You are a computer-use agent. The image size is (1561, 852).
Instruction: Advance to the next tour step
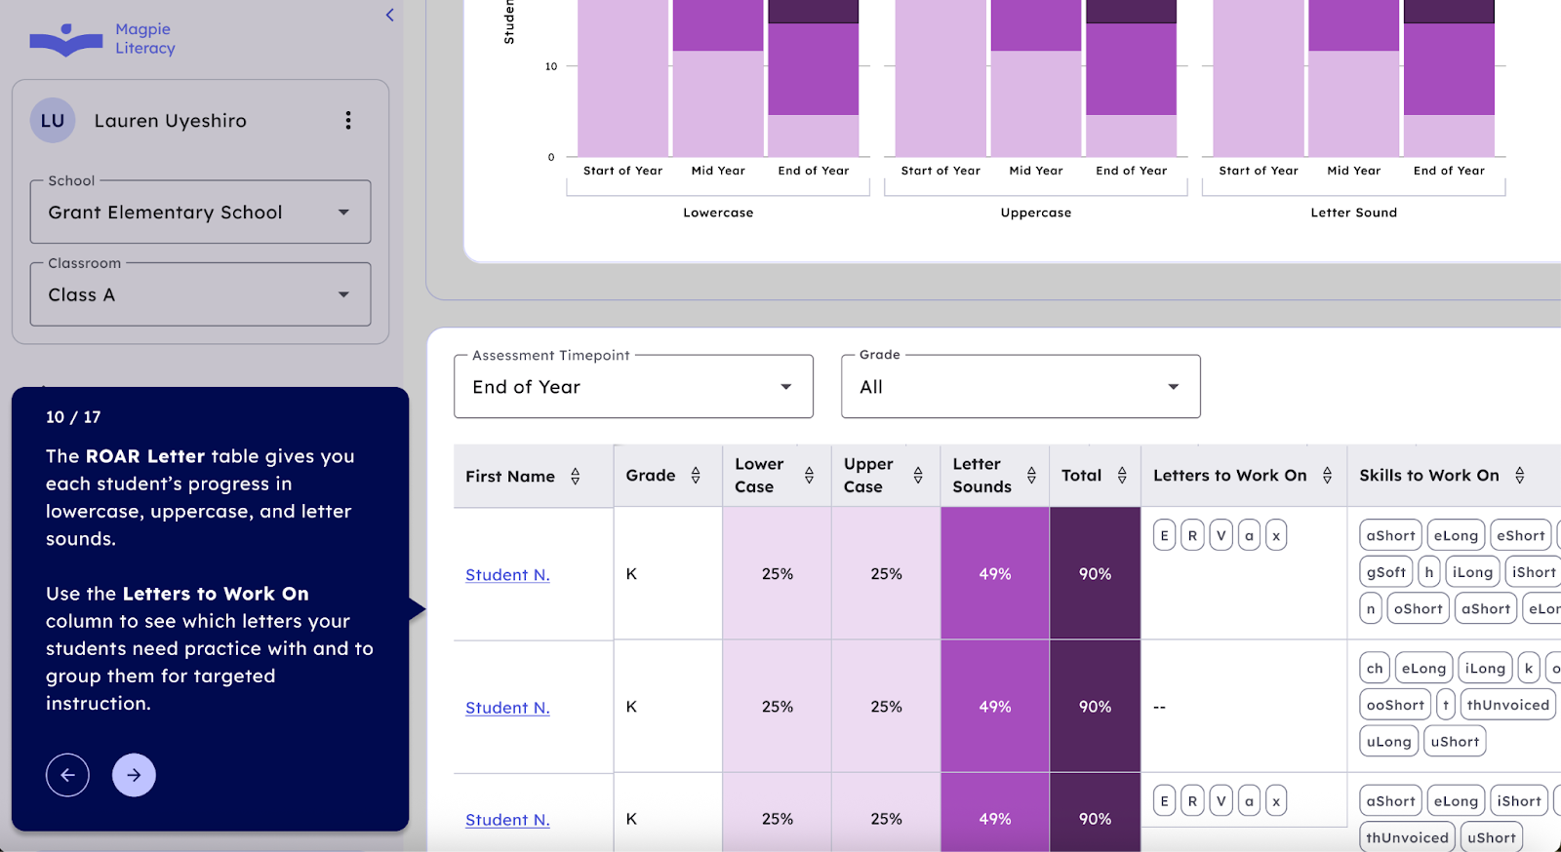[134, 775]
